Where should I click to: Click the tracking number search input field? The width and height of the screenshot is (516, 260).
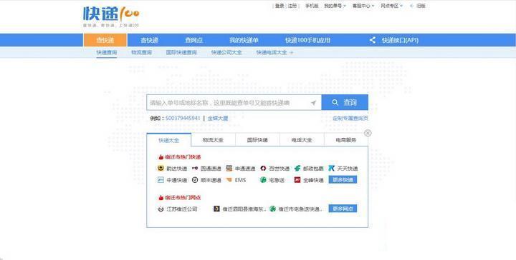(x=234, y=103)
